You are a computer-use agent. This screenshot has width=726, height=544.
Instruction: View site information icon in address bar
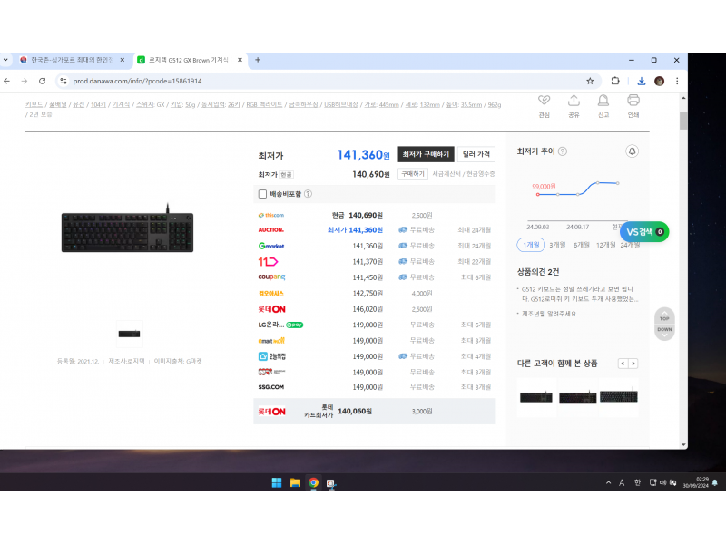click(x=64, y=81)
